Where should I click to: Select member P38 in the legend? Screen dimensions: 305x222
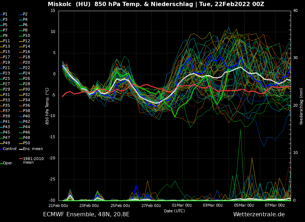click(27, 111)
